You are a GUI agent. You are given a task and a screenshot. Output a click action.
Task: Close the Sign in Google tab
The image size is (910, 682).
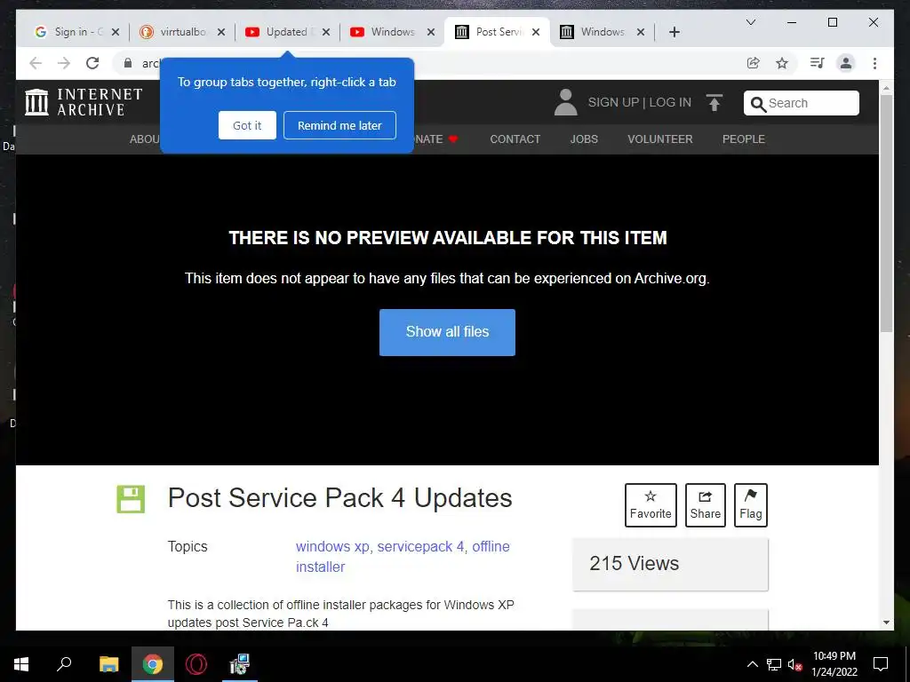(x=116, y=32)
